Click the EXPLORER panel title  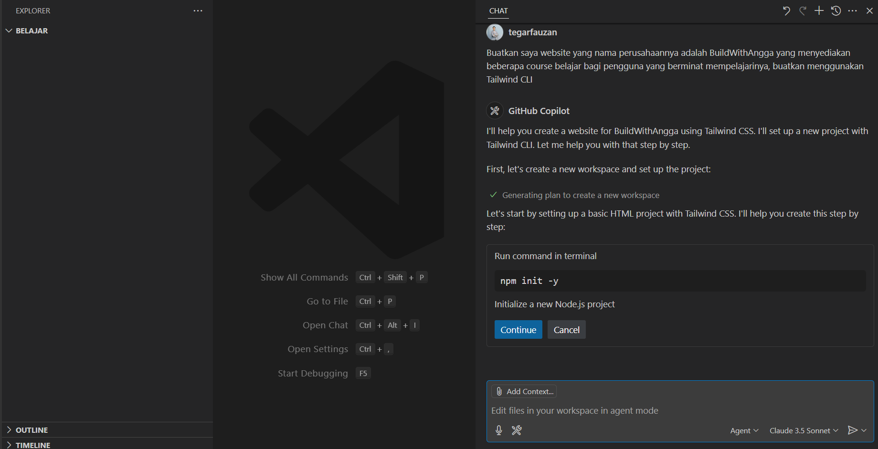click(x=33, y=10)
